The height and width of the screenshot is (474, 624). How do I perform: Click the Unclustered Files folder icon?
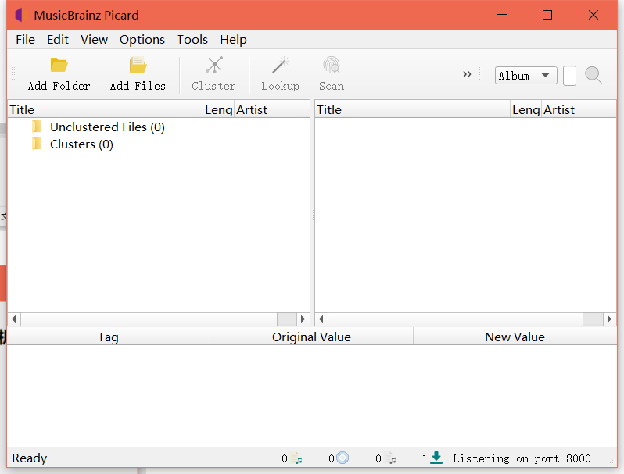[37, 127]
